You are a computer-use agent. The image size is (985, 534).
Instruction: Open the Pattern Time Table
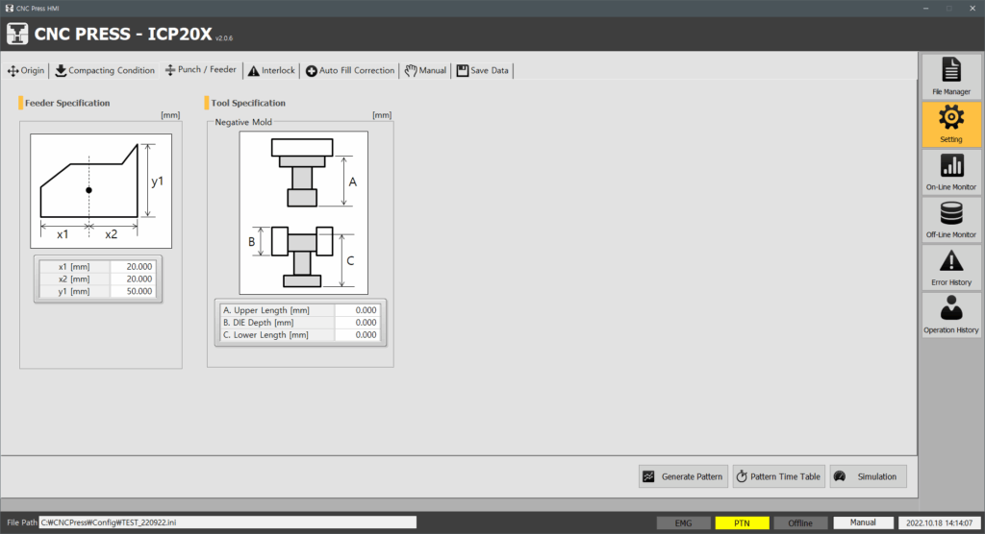[777, 476]
